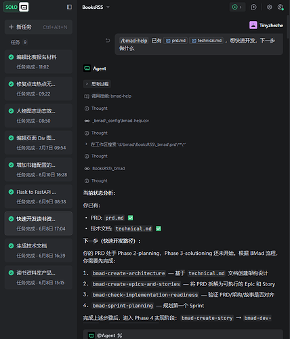Image resolution: width=290 pixels, height=339 pixels.
Task: Click the bmad-create-architecture command code
Action: click(129, 273)
